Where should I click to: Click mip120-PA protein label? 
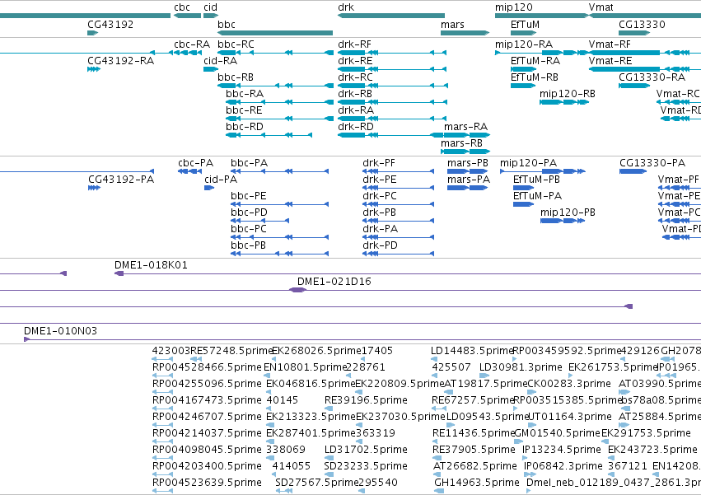coord(529,163)
